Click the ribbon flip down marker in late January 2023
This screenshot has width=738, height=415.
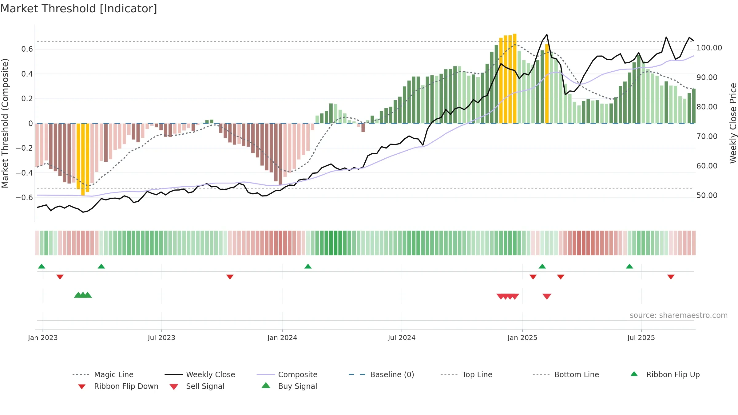(x=60, y=277)
